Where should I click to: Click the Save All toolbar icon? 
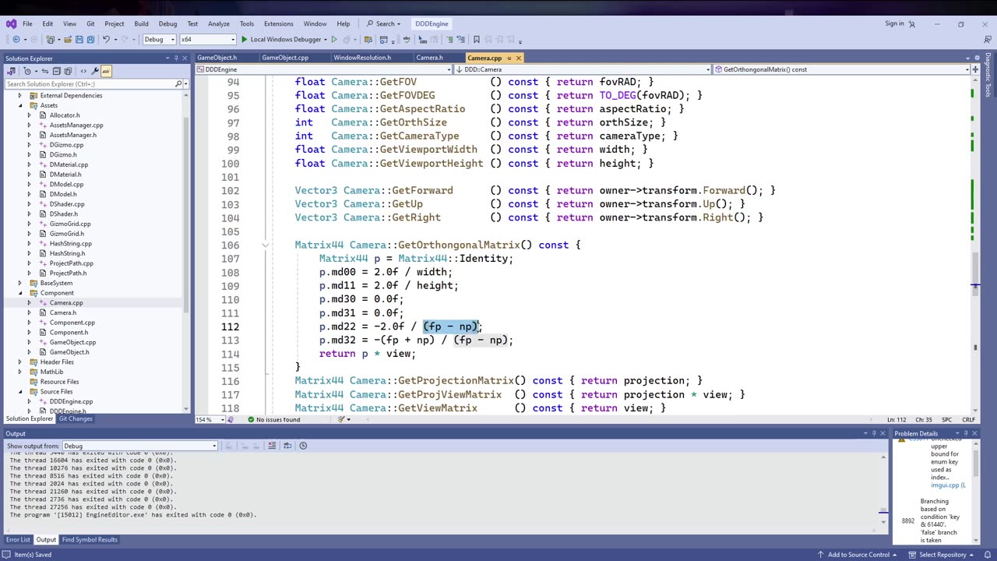(90, 40)
